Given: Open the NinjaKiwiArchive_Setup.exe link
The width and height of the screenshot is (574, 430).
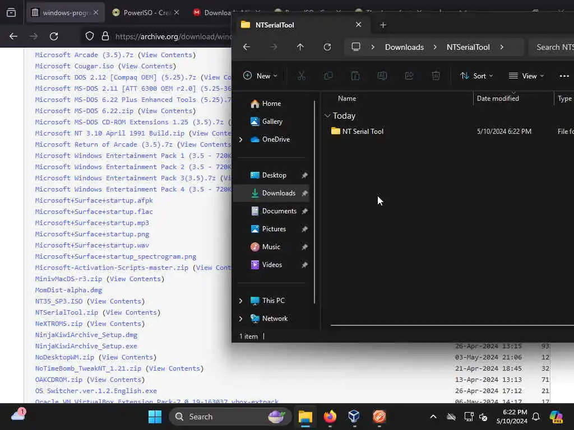Looking at the screenshot, I should tap(86, 346).
